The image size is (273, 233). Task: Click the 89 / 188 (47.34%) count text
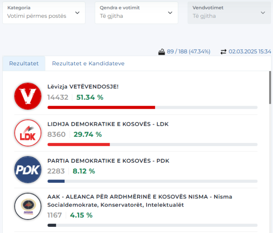pyautogui.click(x=189, y=52)
